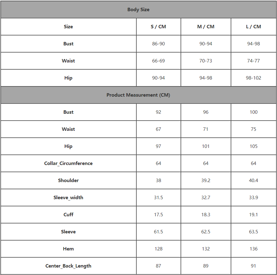Select the sleeve width value 33.9

pos(253,198)
